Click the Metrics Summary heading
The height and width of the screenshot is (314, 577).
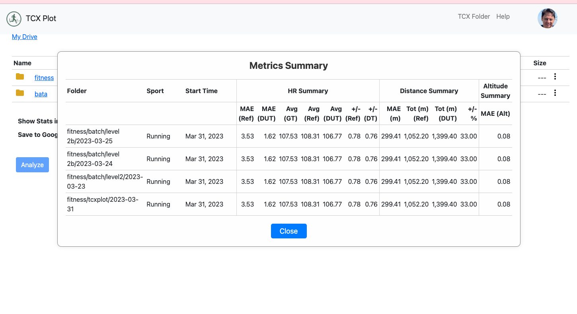click(x=288, y=66)
